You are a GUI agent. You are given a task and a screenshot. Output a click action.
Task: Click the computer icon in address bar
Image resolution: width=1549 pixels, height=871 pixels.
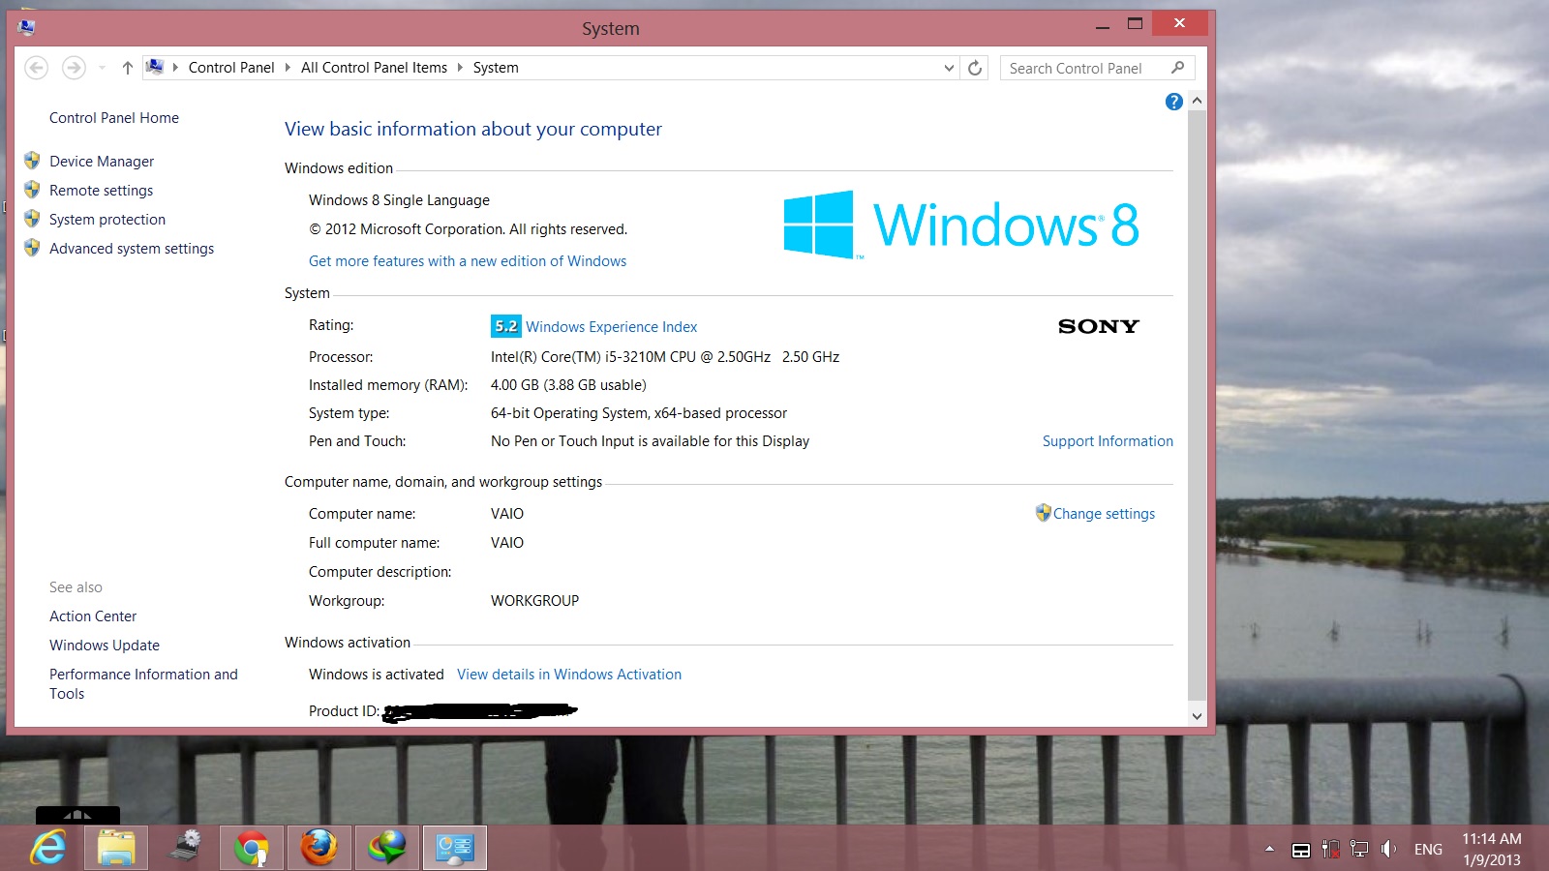click(154, 67)
